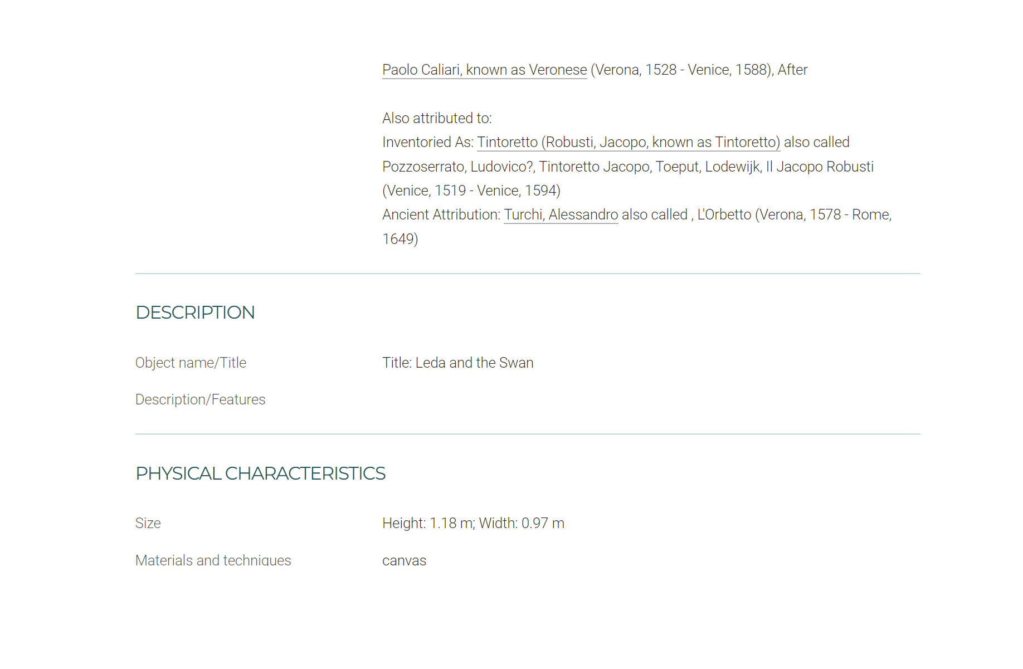
Task: Click the 'Object name/Title' field label
Action: coord(191,363)
